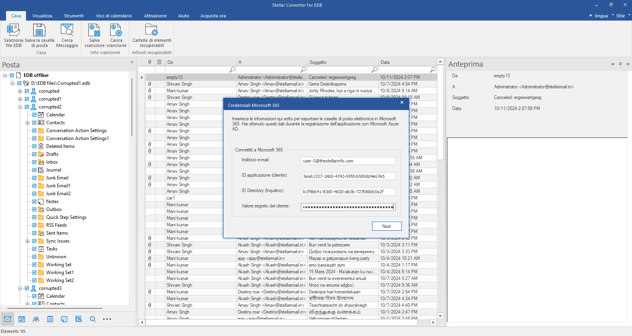
Task: Click the ID applicazione (cliente) field
Action: point(348,176)
